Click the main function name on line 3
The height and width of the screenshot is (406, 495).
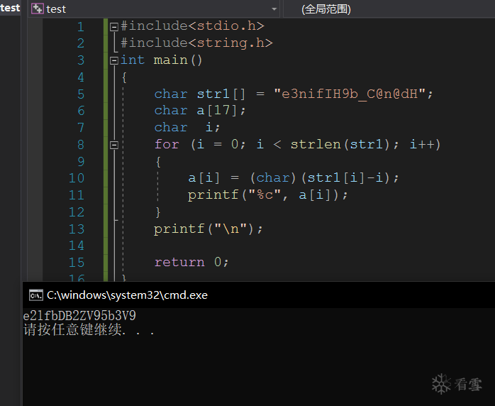[170, 60]
